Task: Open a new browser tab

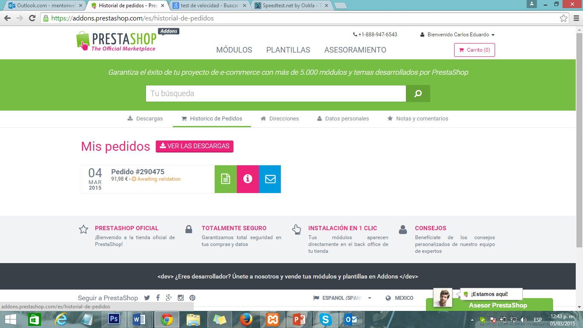Action: 340,6
